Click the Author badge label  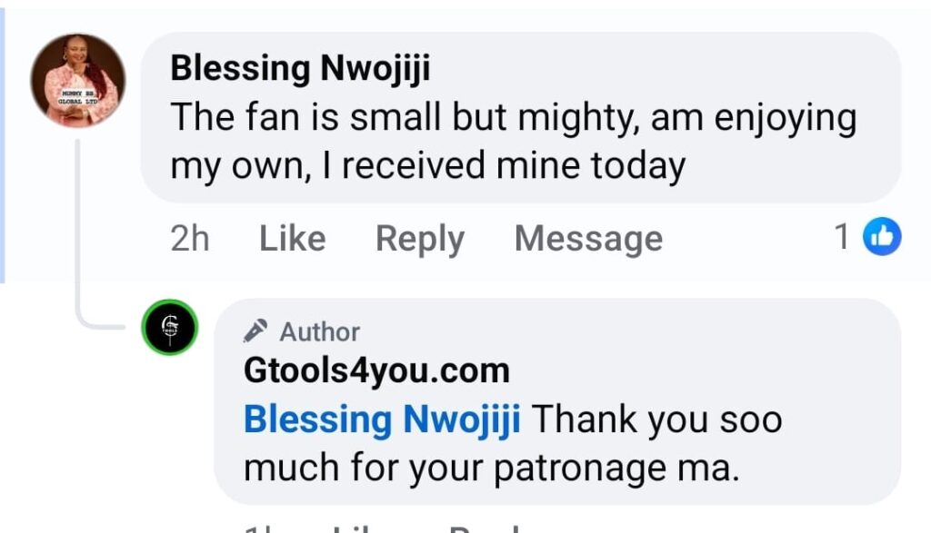tap(319, 332)
